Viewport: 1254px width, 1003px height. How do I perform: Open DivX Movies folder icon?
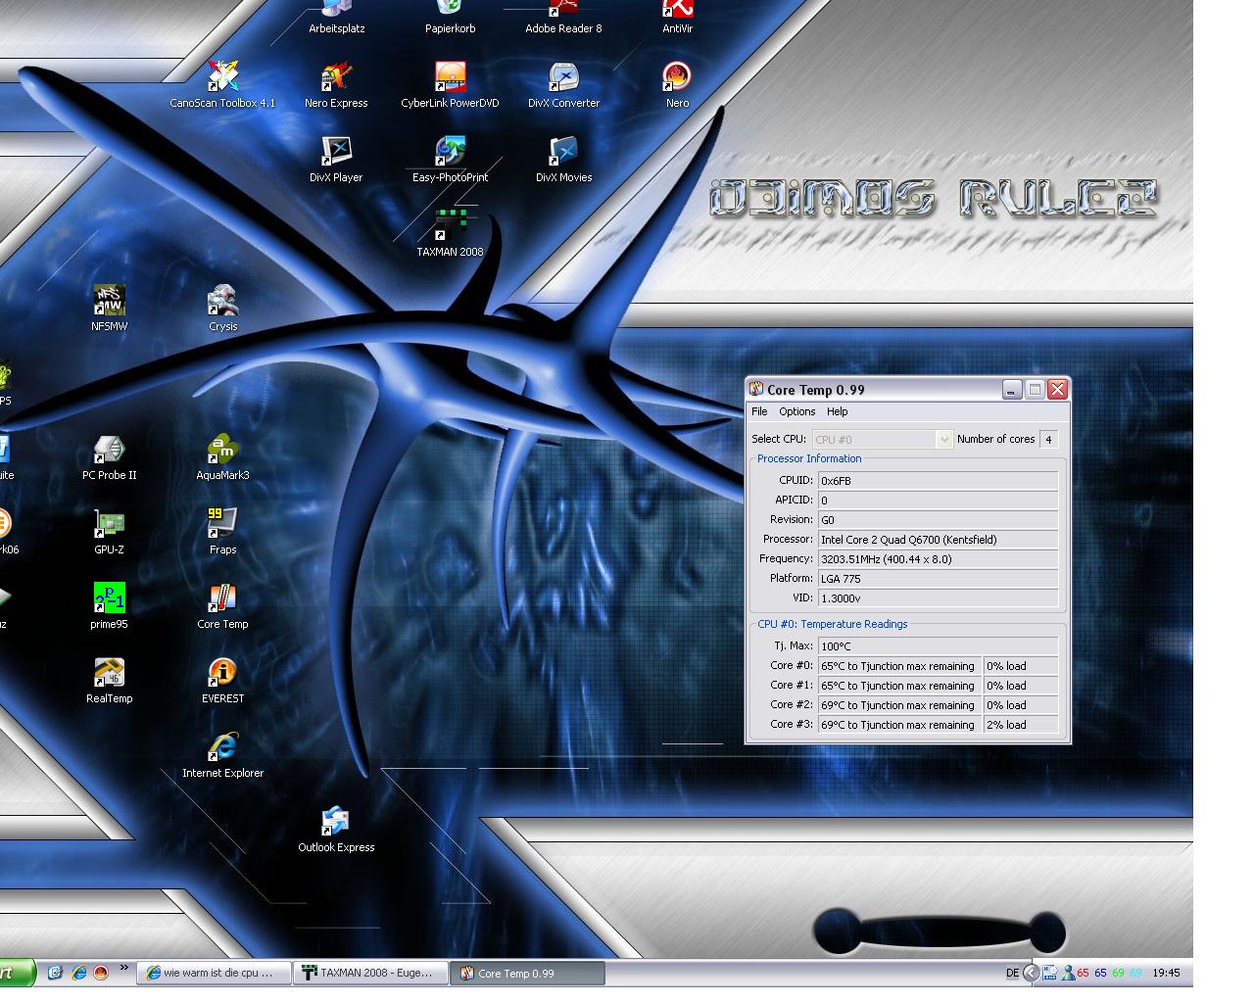coord(563,160)
